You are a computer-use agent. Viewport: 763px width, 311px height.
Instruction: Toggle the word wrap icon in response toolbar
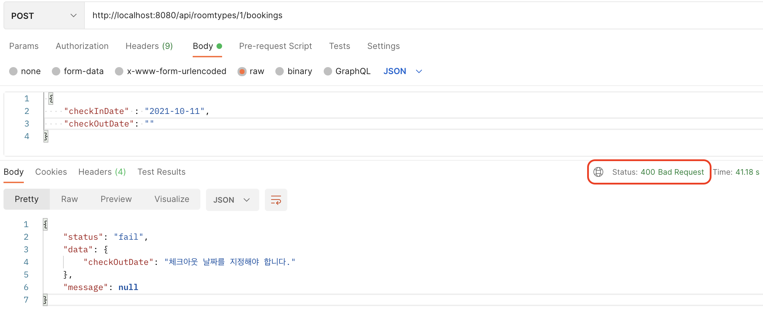click(276, 200)
